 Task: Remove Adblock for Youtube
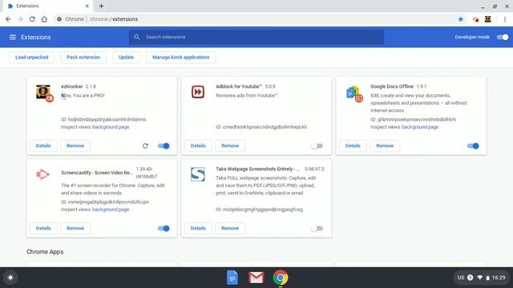pyautogui.click(x=230, y=146)
